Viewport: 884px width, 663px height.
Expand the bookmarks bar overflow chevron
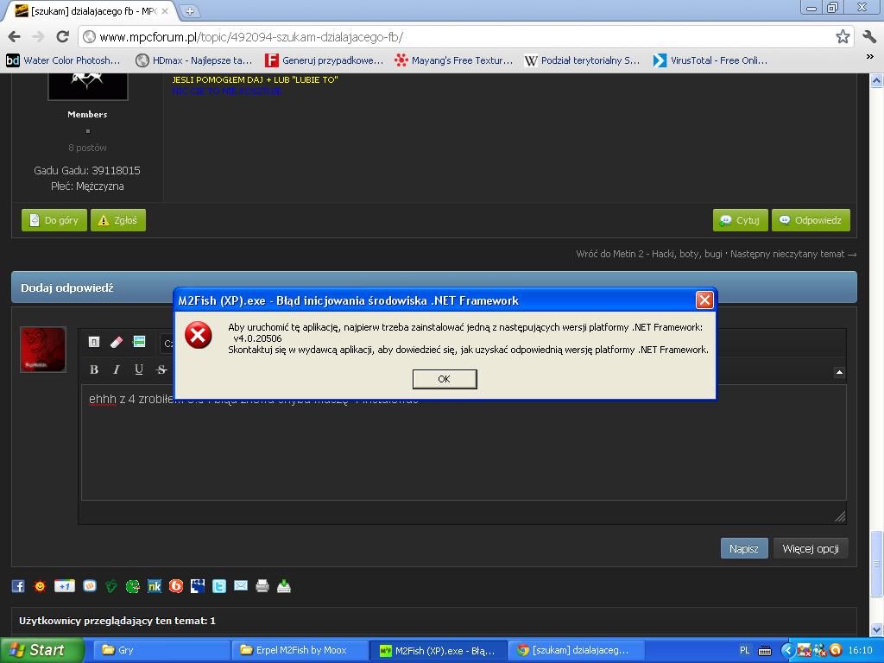pos(869,57)
